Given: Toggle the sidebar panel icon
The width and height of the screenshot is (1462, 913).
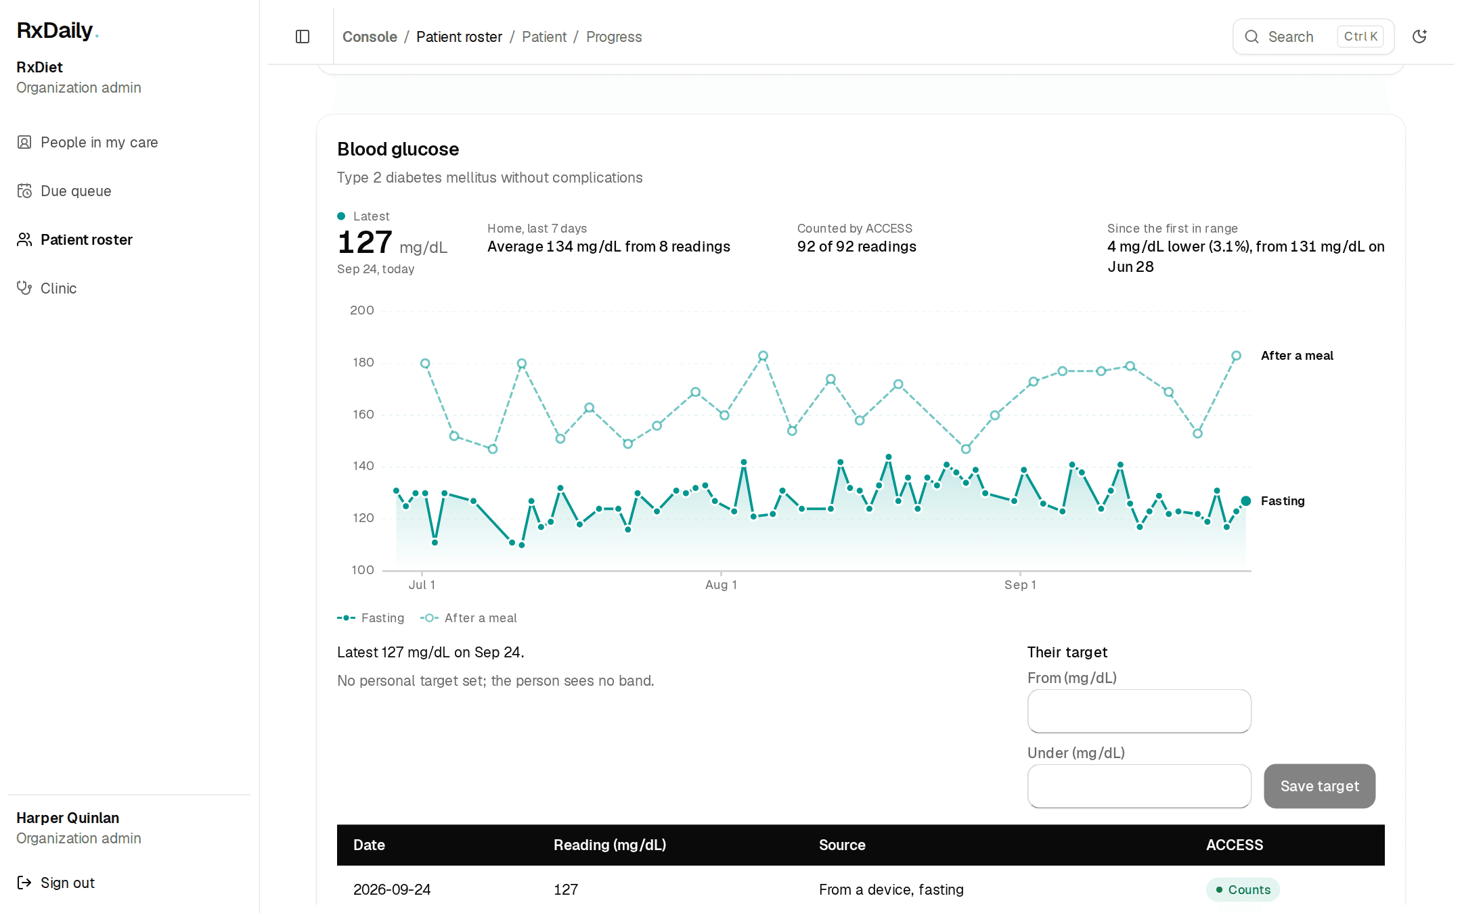Looking at the screenshot, I should [303, 37].
